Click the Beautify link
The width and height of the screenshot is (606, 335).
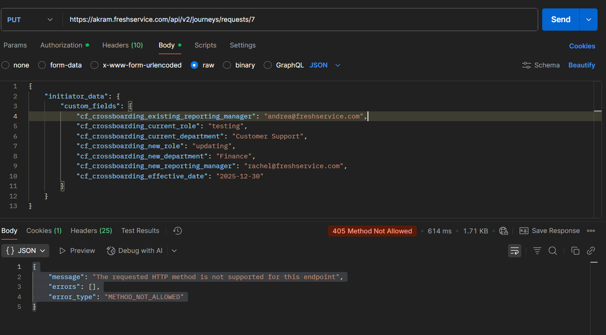[x=582, y=65]
